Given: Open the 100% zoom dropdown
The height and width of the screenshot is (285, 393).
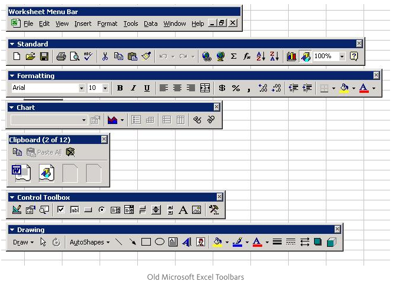Looking at the screenshot, I should pos(342,56).
